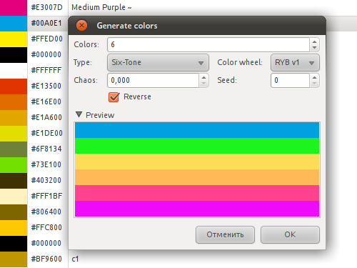Increase Chaos value with up arrow
Image resolution: width=357 pixels, height=268 pixels.
tap(203, 77)
